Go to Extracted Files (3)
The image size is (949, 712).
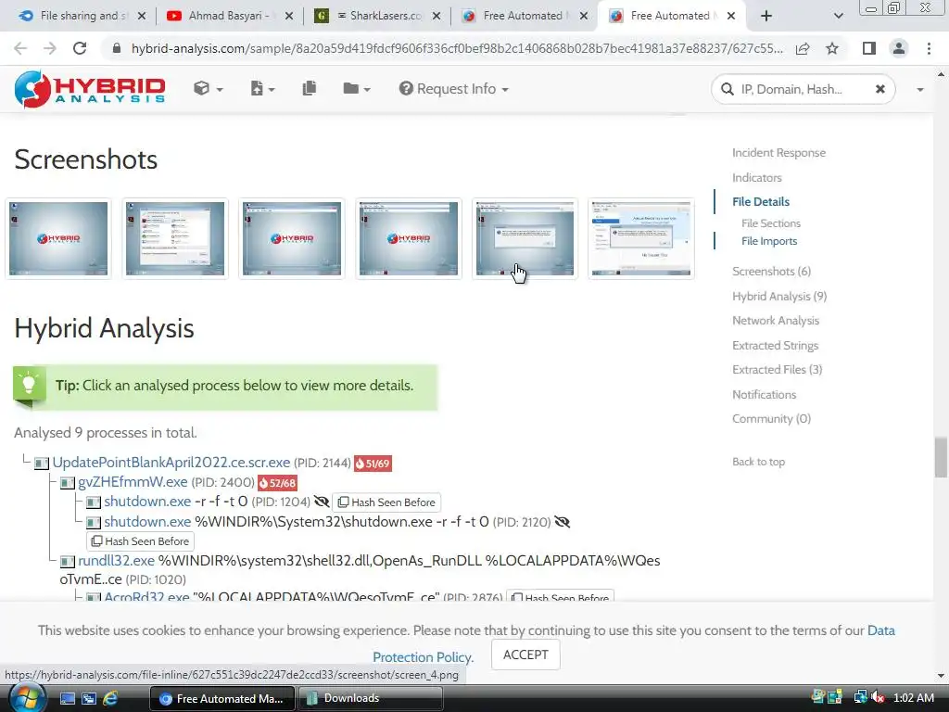click(777, 369)
